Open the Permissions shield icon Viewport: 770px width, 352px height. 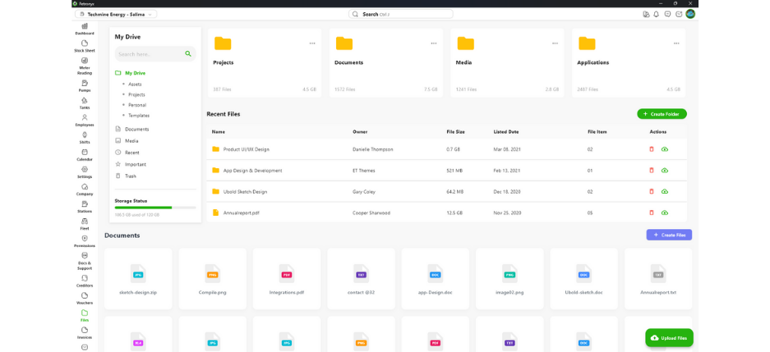(85, 240)
